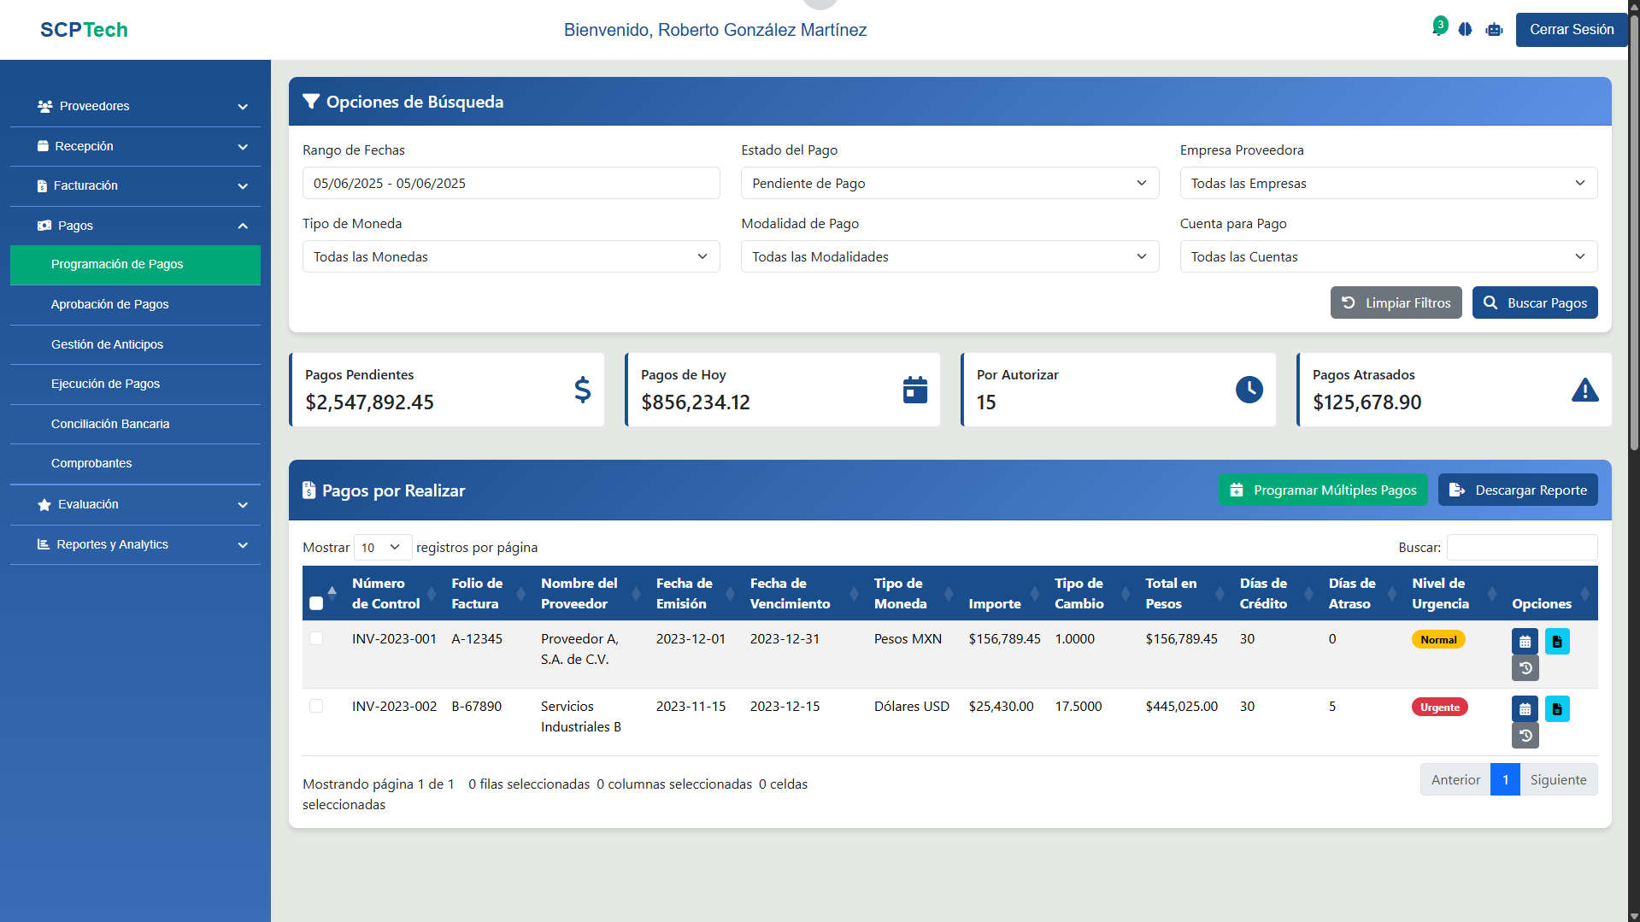The height and width of the screenshot is (922, 1640).
Task: Open the Empresa Proveedora dropdown
Action: (x=1388, y=183)
